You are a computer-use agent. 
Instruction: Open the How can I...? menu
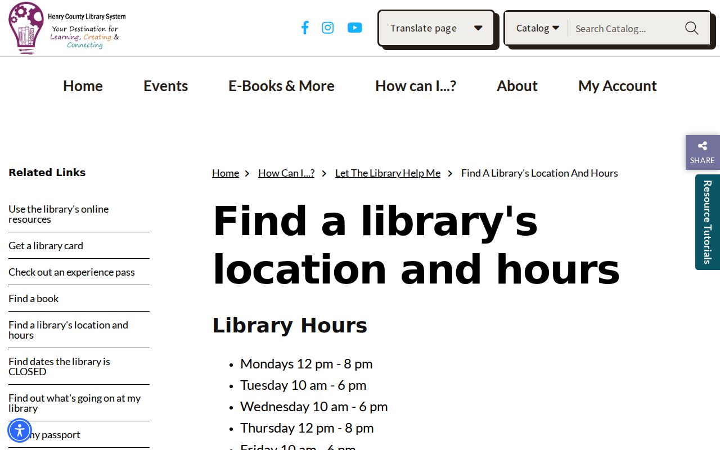click(x=416, y=85)
